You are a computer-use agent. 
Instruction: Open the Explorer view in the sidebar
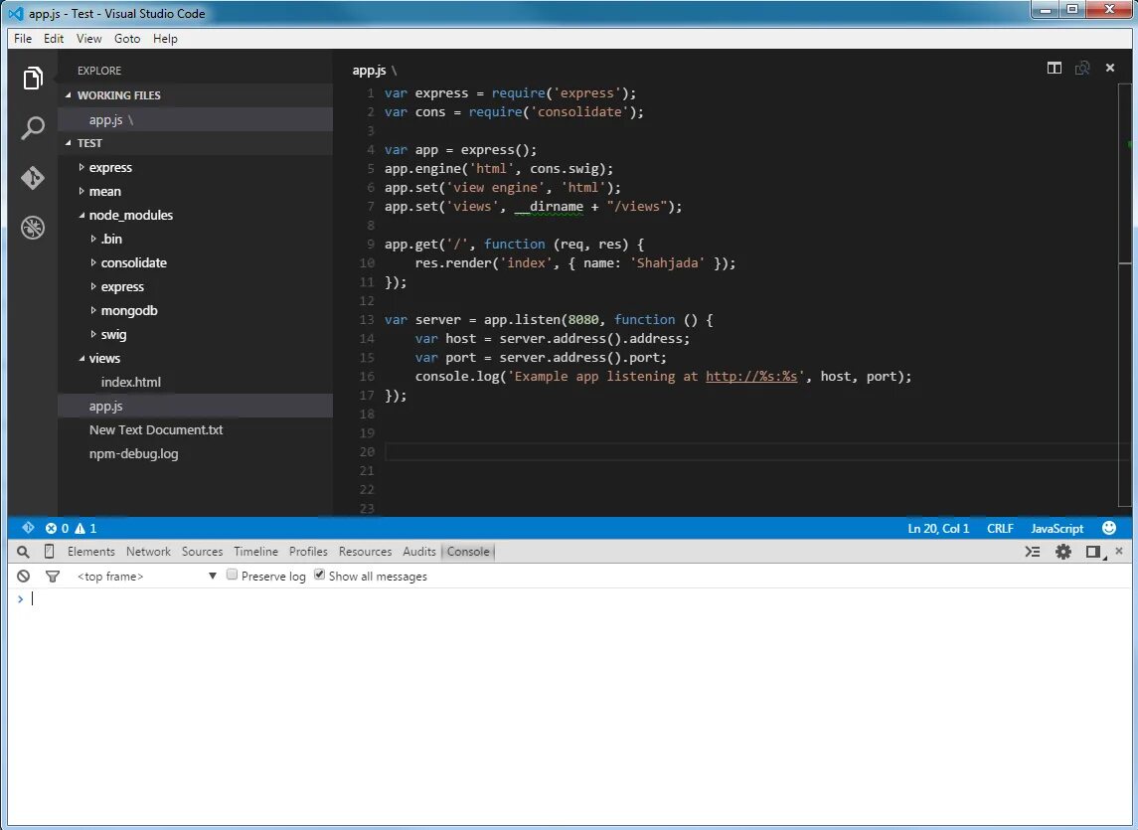[33, 78]
